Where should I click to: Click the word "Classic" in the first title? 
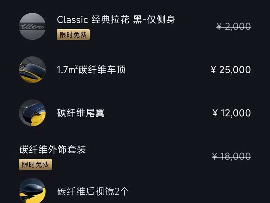click(72, 20)
